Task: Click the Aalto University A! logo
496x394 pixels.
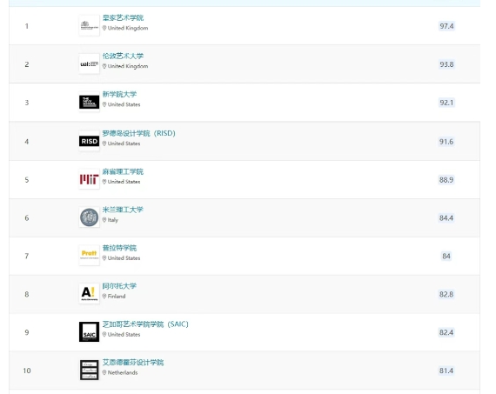Action: point(90,293)
